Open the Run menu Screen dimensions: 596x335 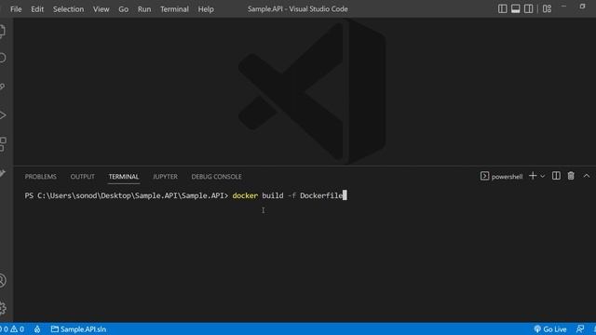144,9
